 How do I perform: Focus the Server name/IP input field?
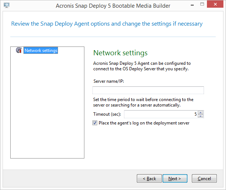(148, 90)
